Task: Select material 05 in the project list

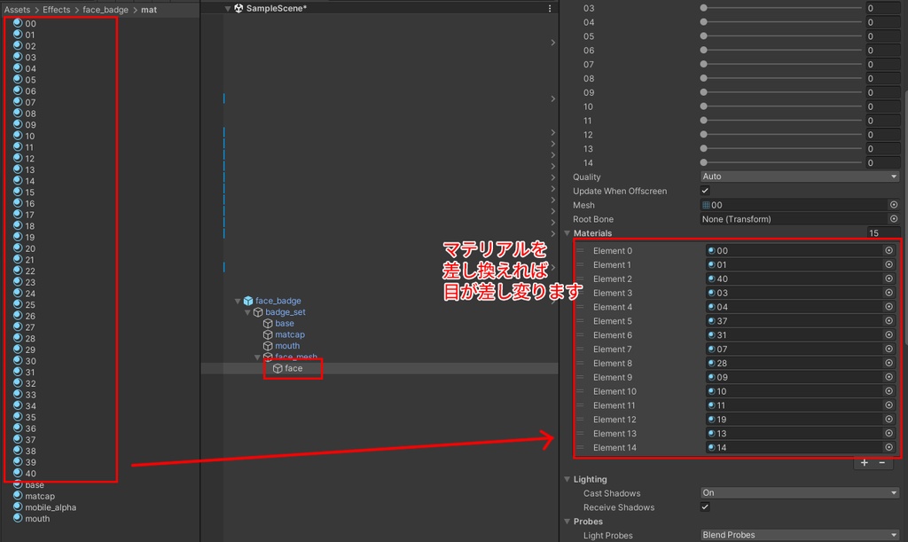Action: [25, 80]
